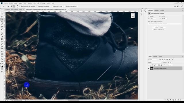Screen dimensions: 184x103
Task: Select the Type tool
Action: (2, 49)
